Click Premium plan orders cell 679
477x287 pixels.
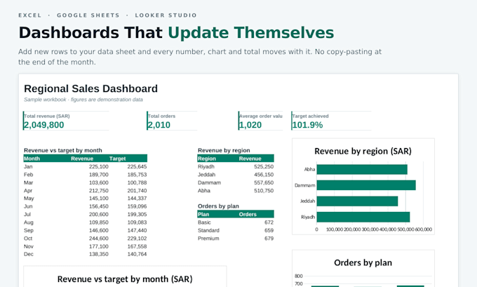click(x=269, y=239)
